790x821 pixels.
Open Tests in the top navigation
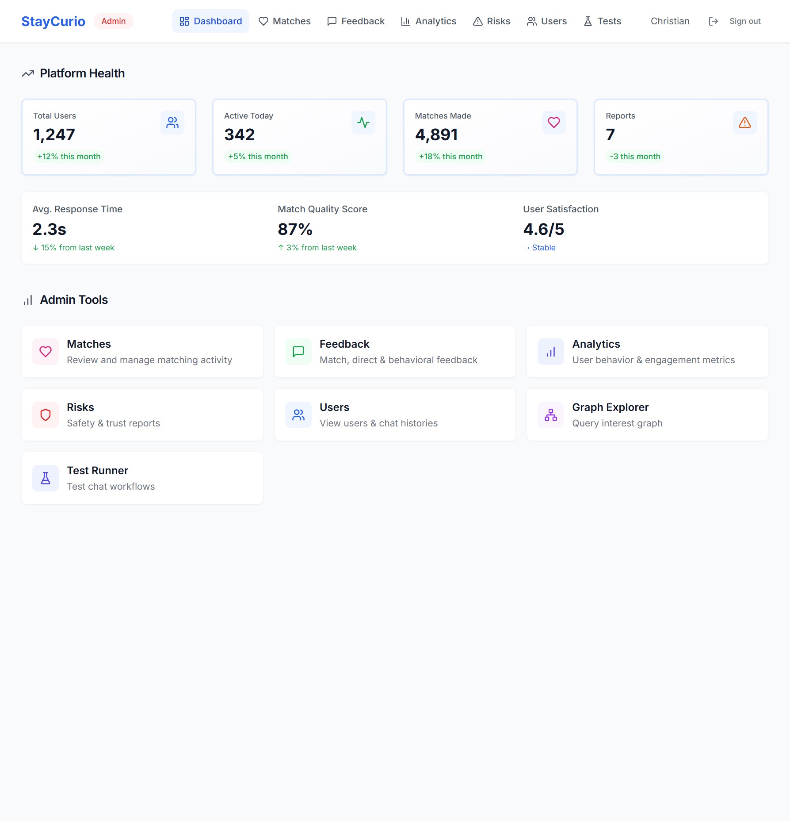click(x=603, y=21)
